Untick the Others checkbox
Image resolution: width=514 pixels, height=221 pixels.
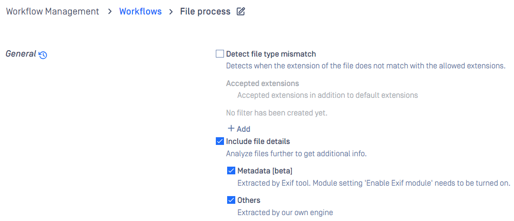[x=231, y=200]
